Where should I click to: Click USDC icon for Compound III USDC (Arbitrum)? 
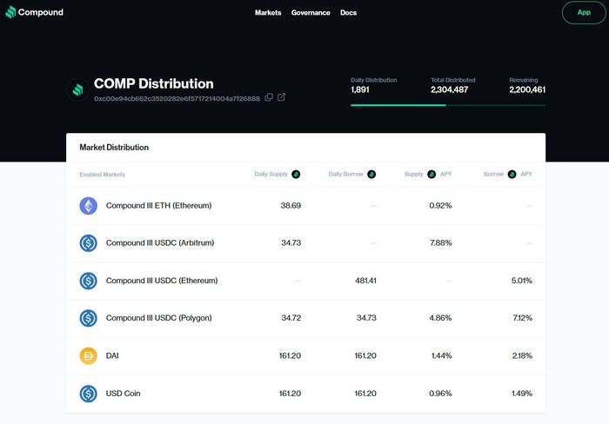89,242
